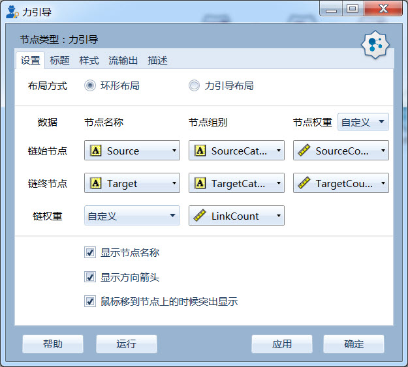This screenshot has height=367, width=408.
Task: Click the 链终节点 row label
Action: coord(48,184)
